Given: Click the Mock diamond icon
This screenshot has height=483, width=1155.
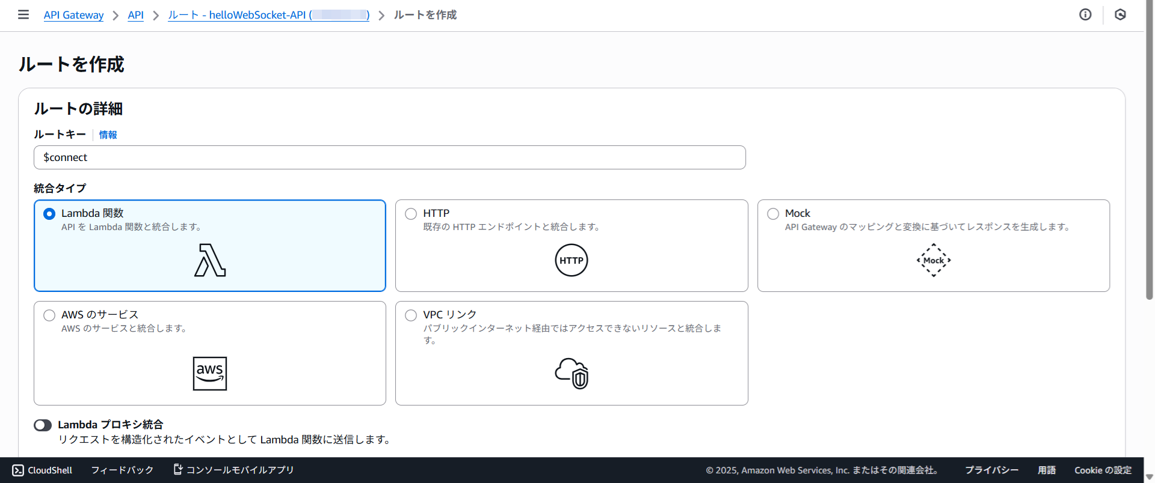Looking at the screenshot, I should tap(933, 260).
